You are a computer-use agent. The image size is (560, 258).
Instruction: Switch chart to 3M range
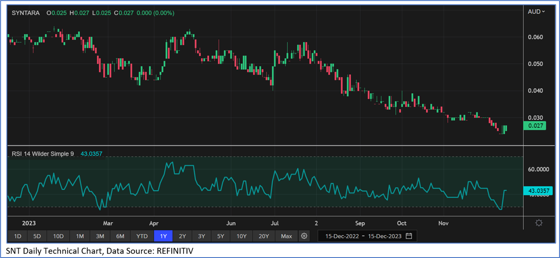pyautogui.click(x=100, y=236)
